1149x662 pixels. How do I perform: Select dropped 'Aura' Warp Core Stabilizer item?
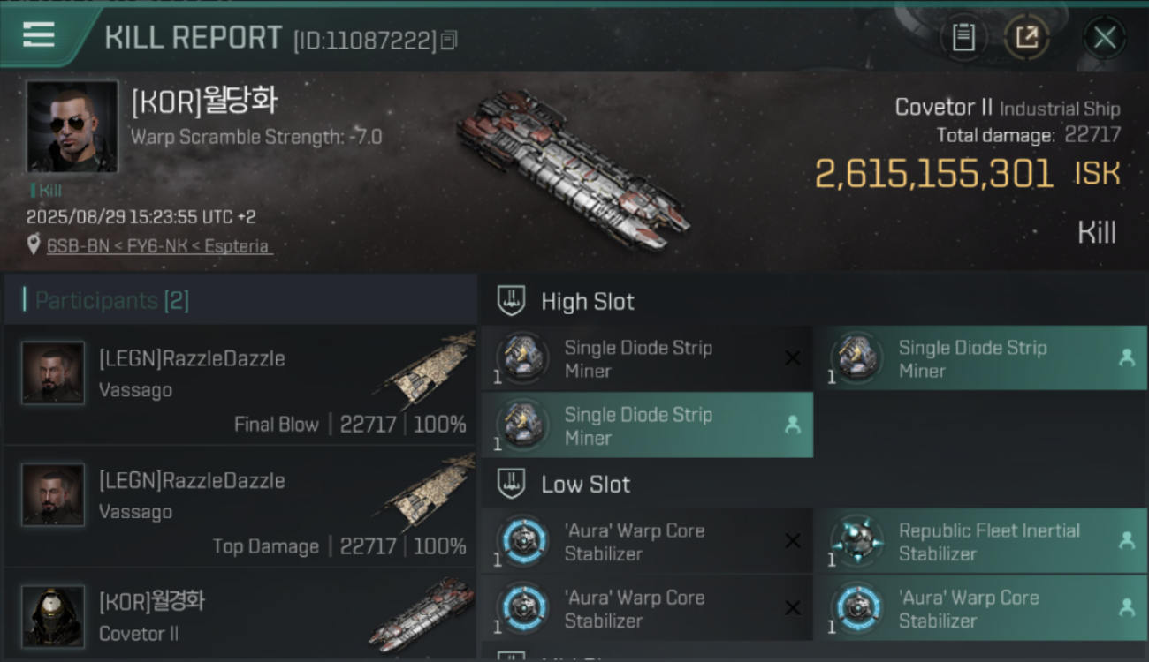click(x=981, y=608)
